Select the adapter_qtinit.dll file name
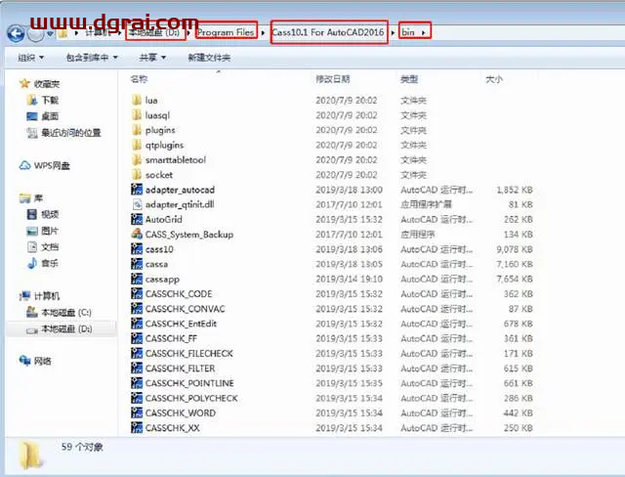This screenshot has height=477, width=625. click(x=180, y=204)
